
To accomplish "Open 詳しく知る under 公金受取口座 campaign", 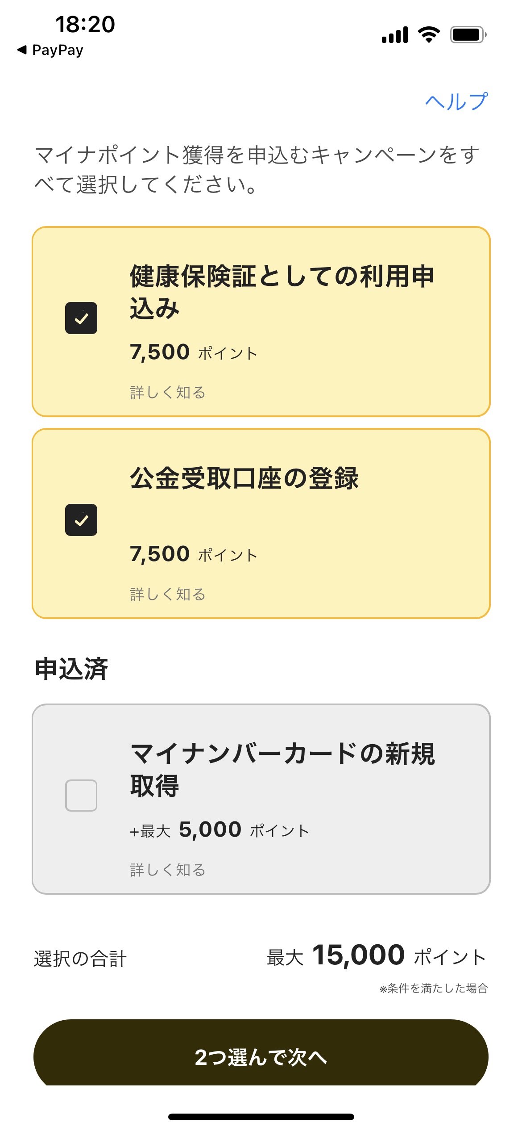I will tap(168, 595).
